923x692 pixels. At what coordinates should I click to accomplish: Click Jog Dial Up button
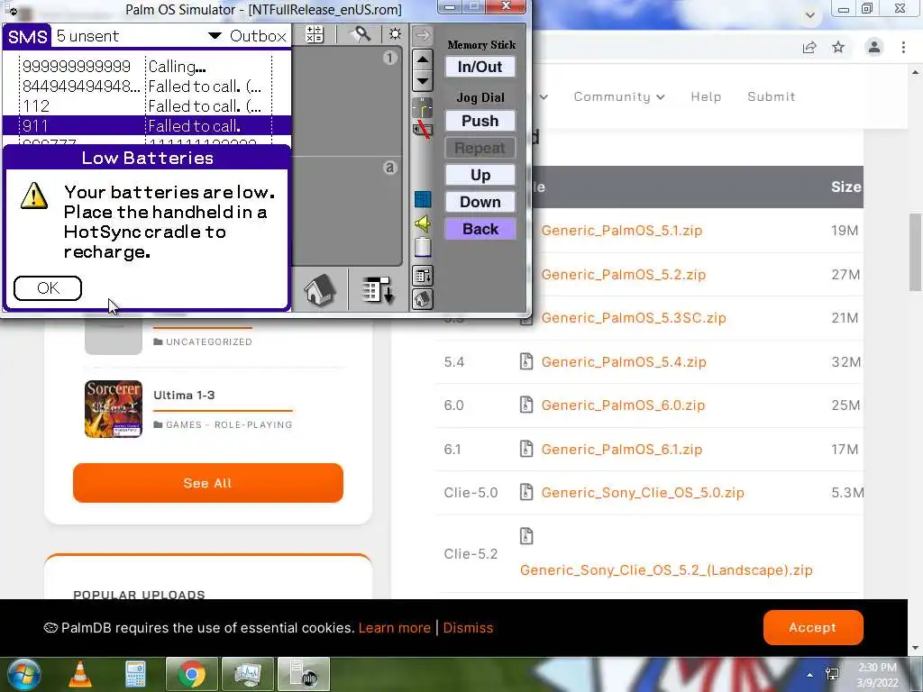click(x=480, y=175)
